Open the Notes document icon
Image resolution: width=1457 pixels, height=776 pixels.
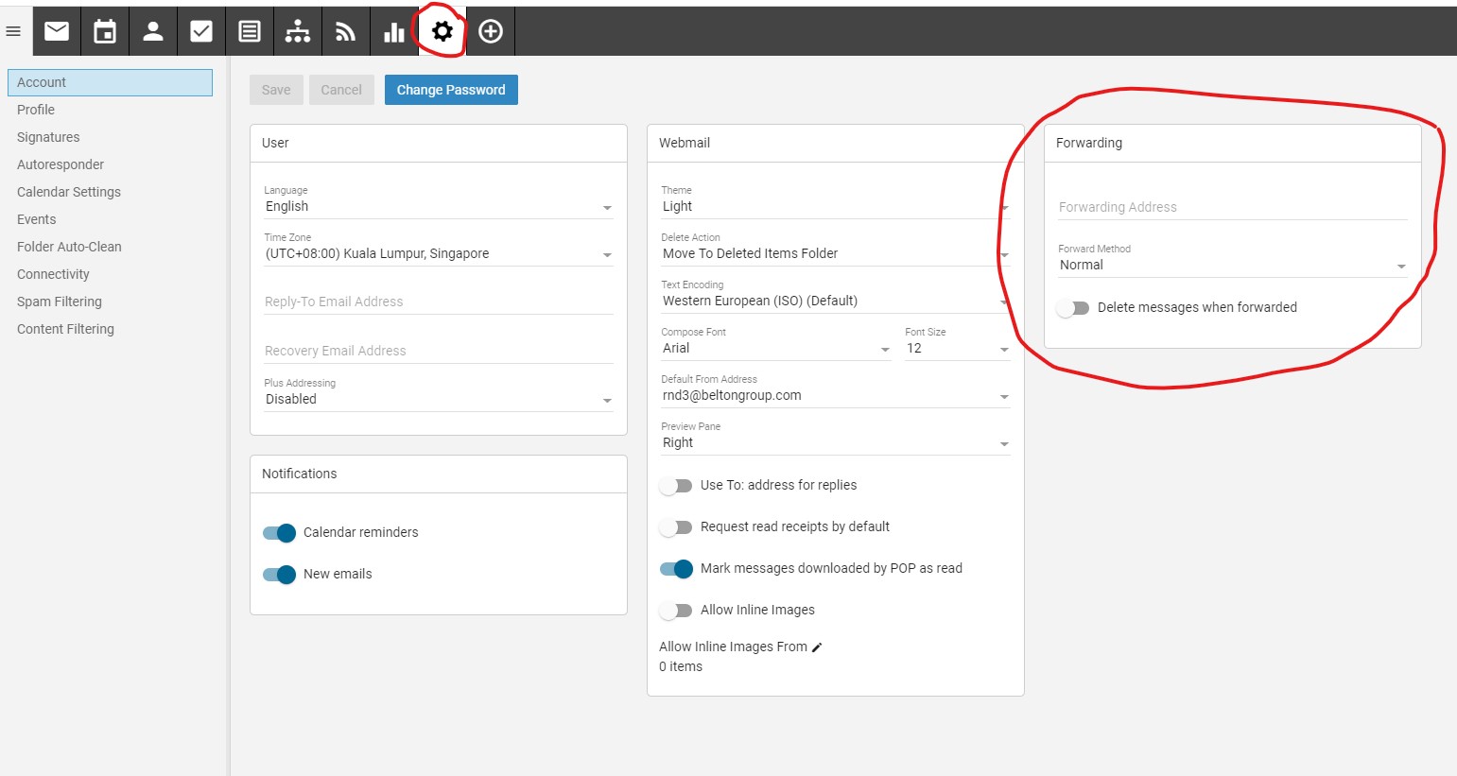[250, 31]
